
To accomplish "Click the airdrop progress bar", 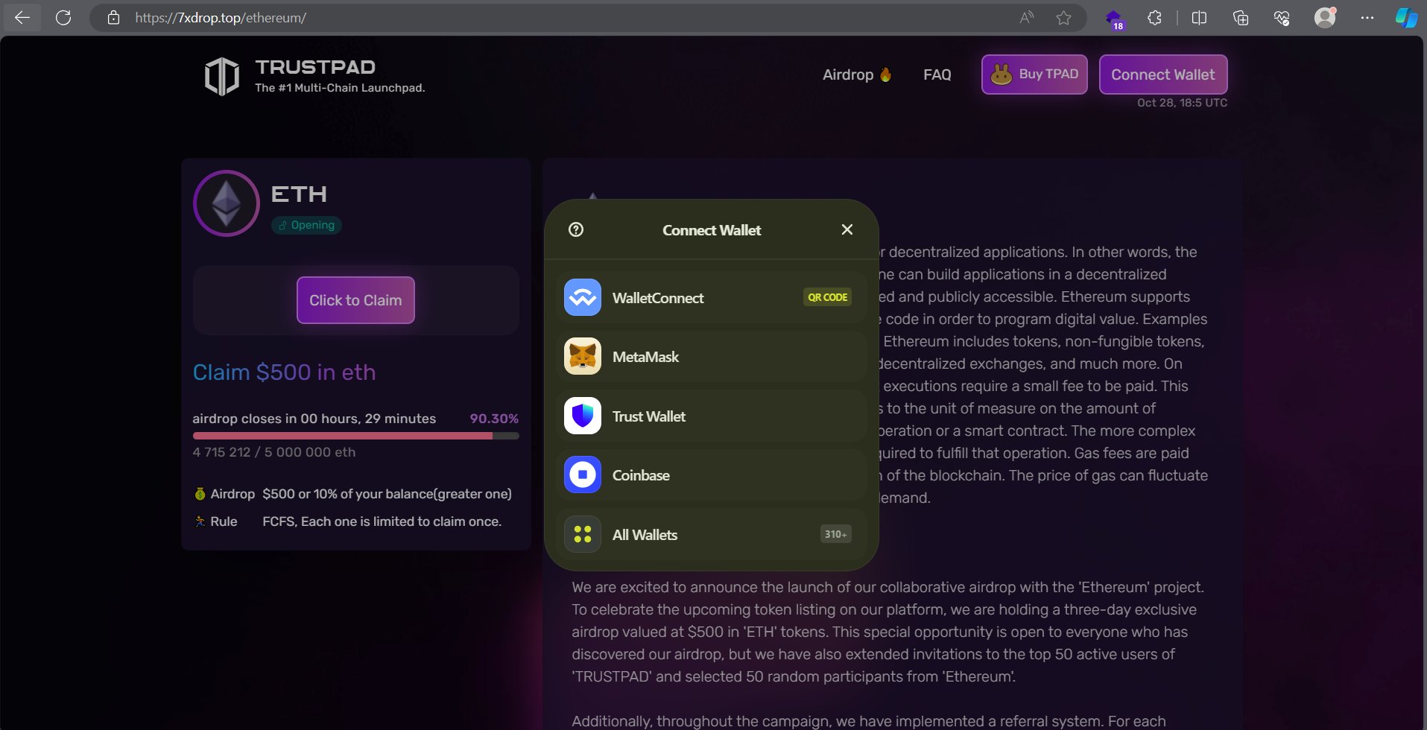I will click(356, 436).
